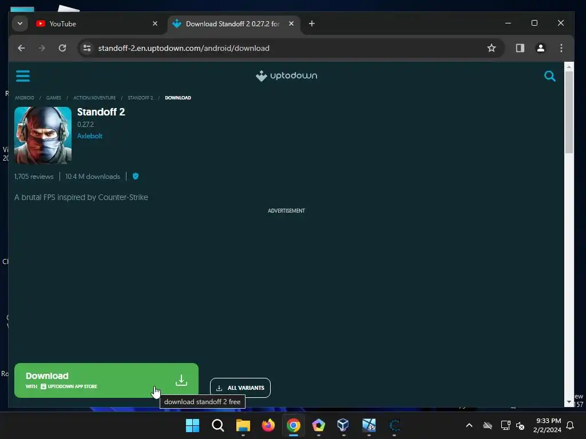Open a new browser tab
The image size is (586, 439).
[x=311, y=23]
